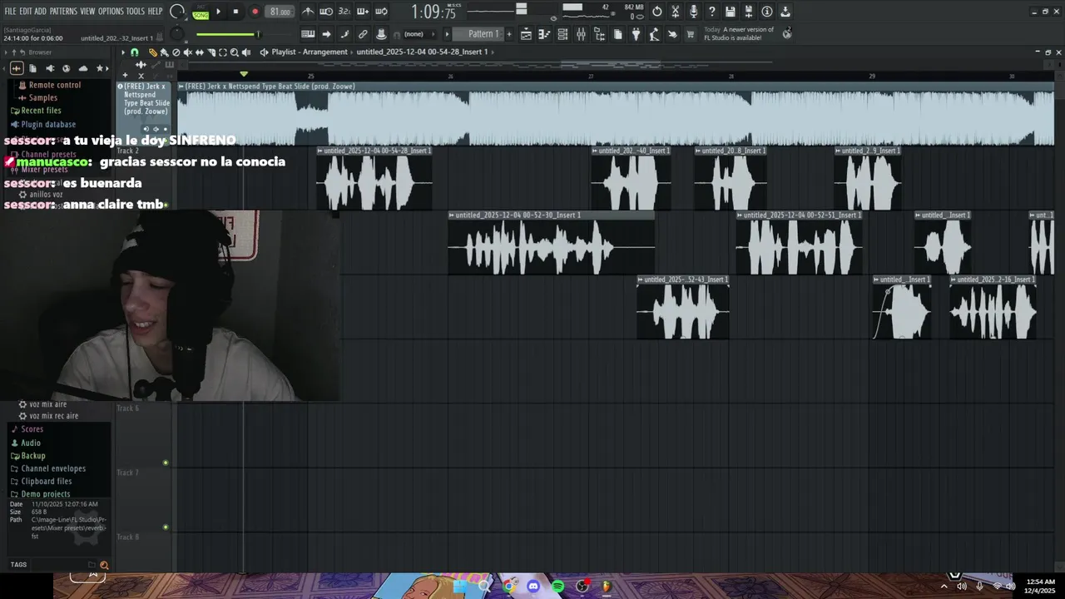Open the Channel rack view icon
The height and width of the screenshot is (599, 1065).
point(562,34)
